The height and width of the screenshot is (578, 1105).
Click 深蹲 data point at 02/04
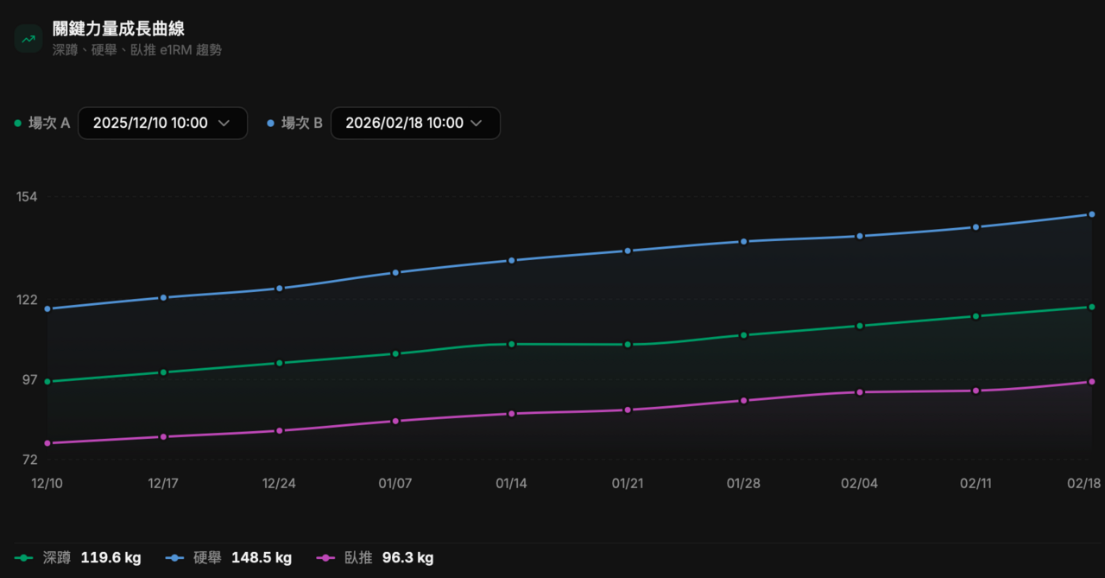(860, 326)
